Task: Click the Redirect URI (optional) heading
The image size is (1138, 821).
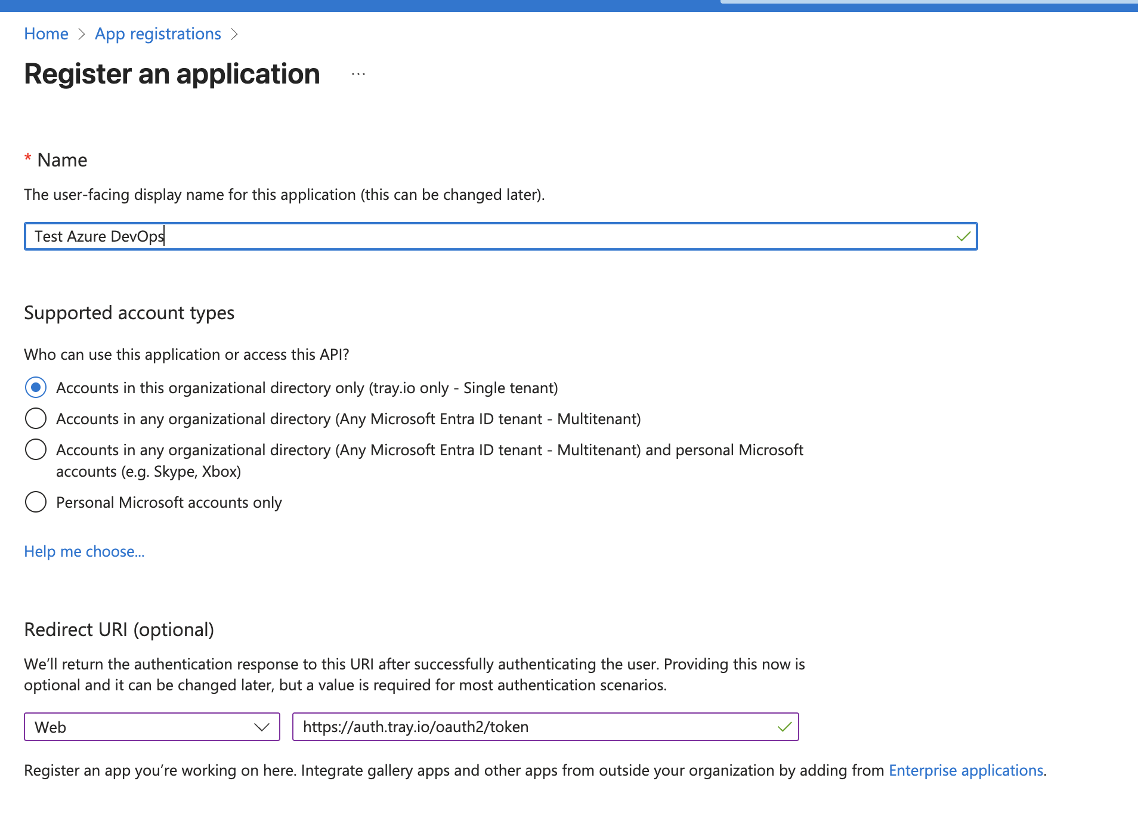Action: tap(118, 629)
